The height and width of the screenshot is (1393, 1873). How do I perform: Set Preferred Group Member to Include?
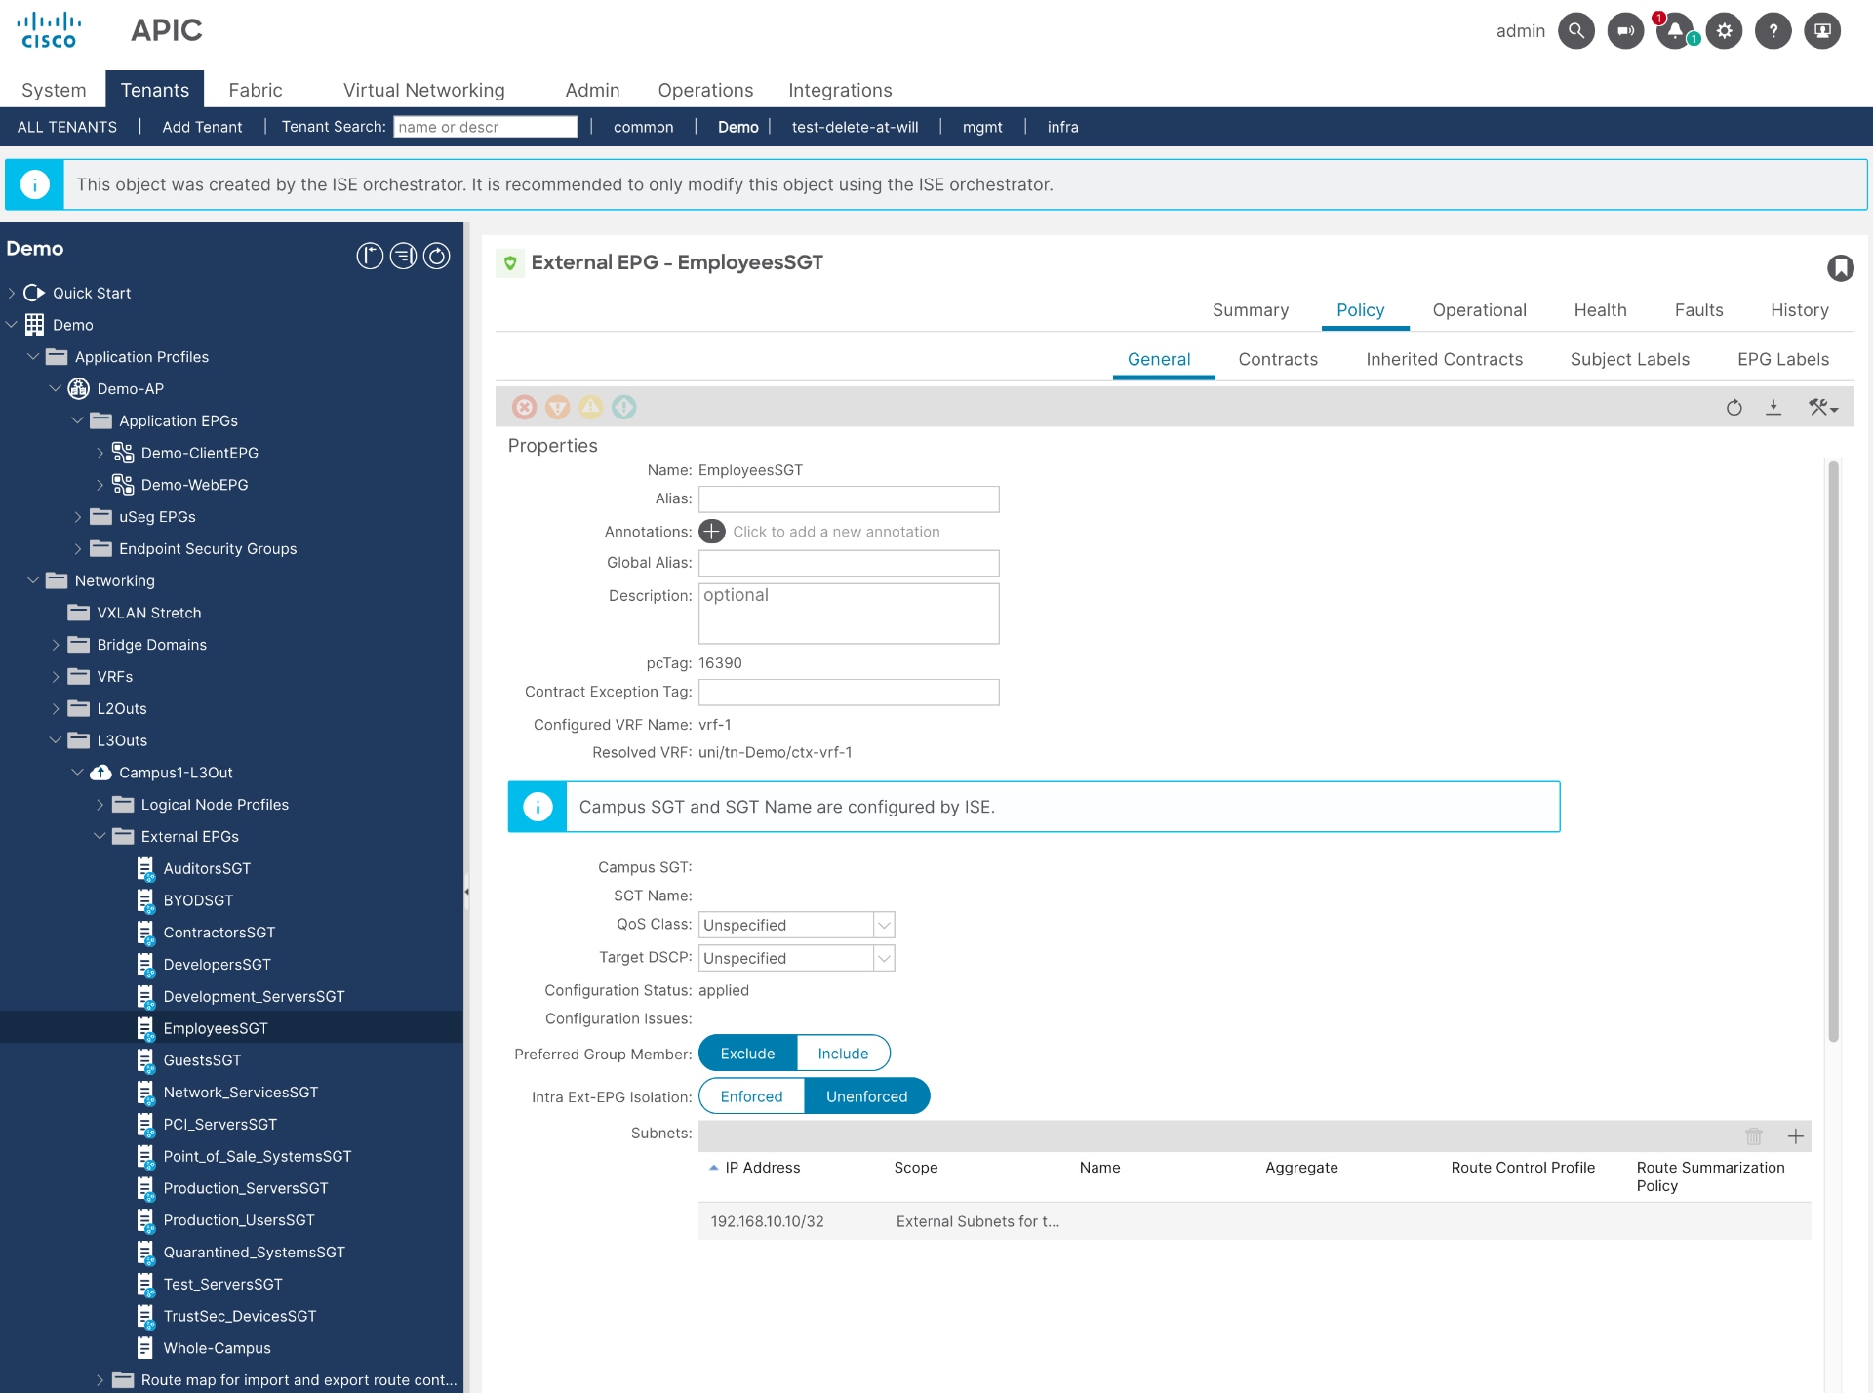click(x=843, y=1053)
